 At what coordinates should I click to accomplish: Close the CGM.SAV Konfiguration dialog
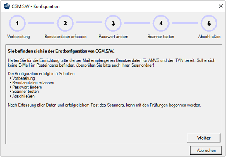[x=221, y=6]
